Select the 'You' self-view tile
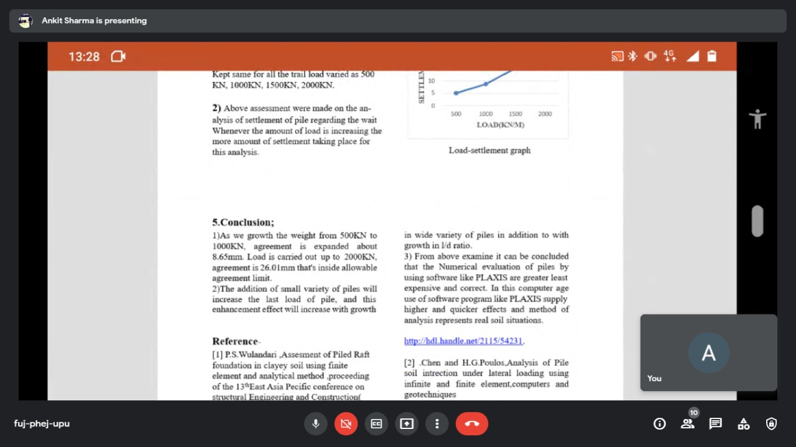The image size is (796, 447). (x=709, y=353)
